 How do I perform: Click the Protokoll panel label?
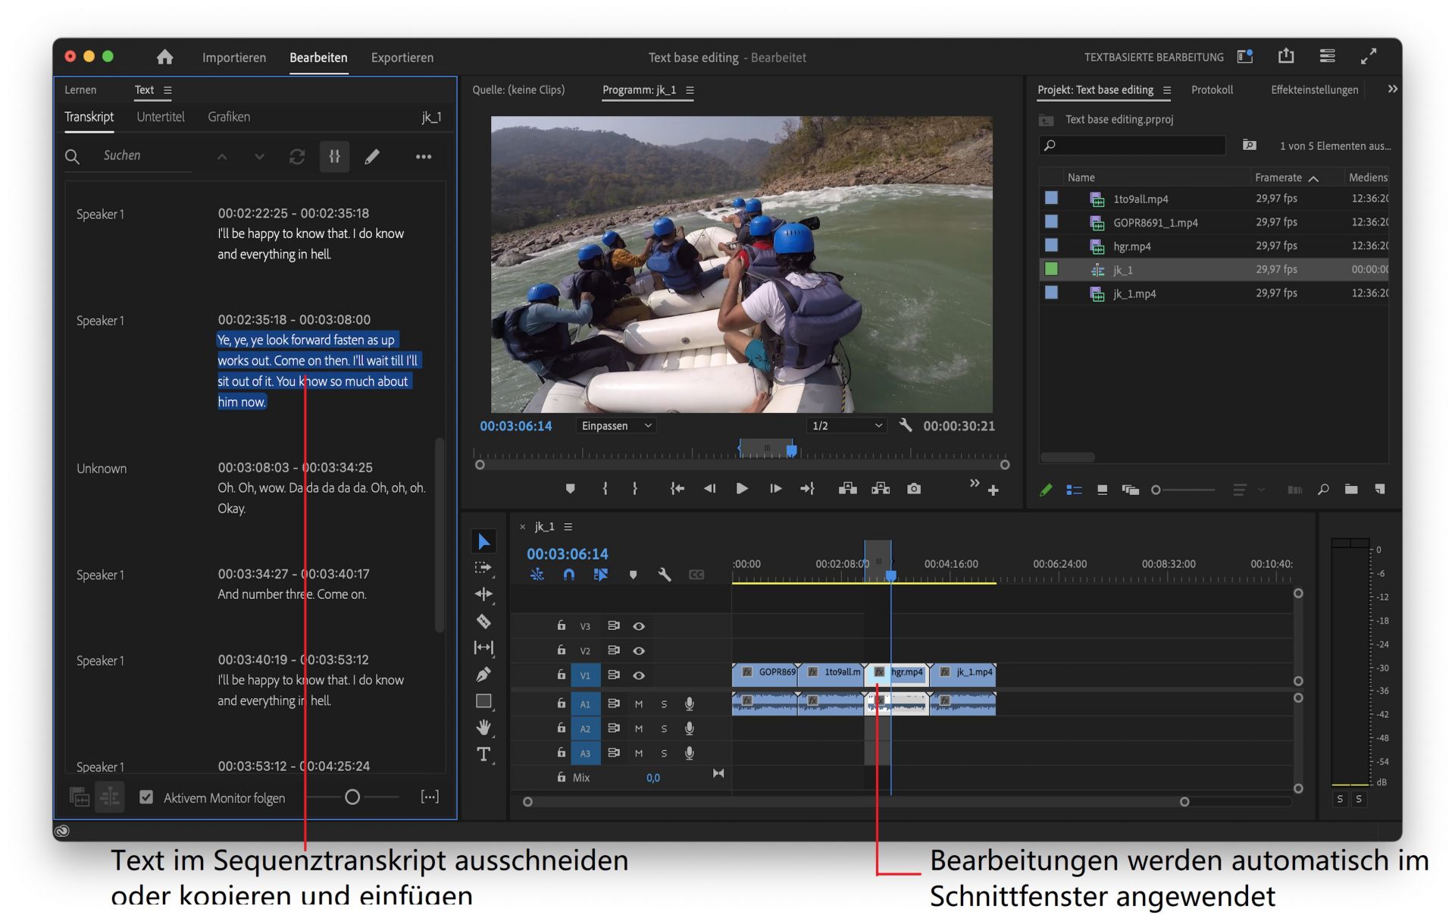tap(1212, 89)
